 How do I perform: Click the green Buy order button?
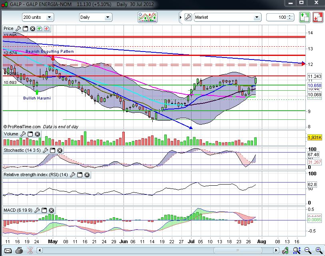coord(304,18)
